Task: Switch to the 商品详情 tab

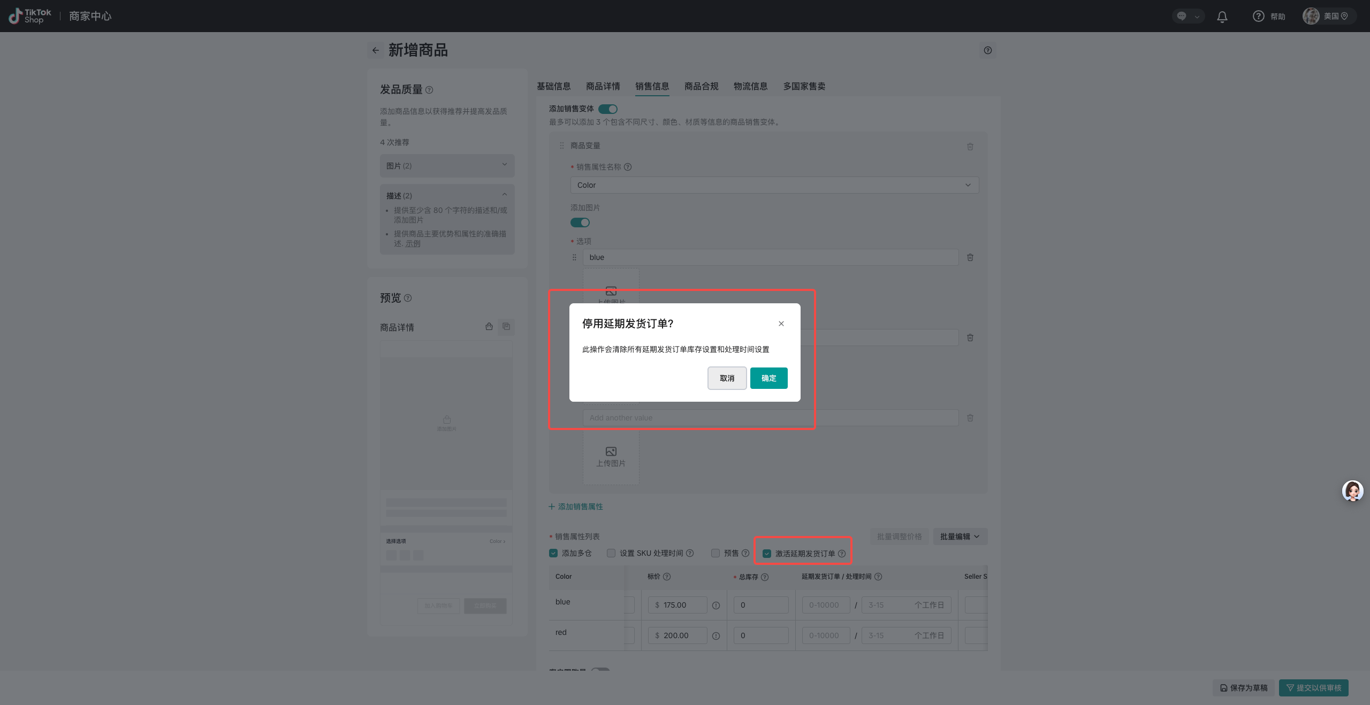Action: click(603, 86)
